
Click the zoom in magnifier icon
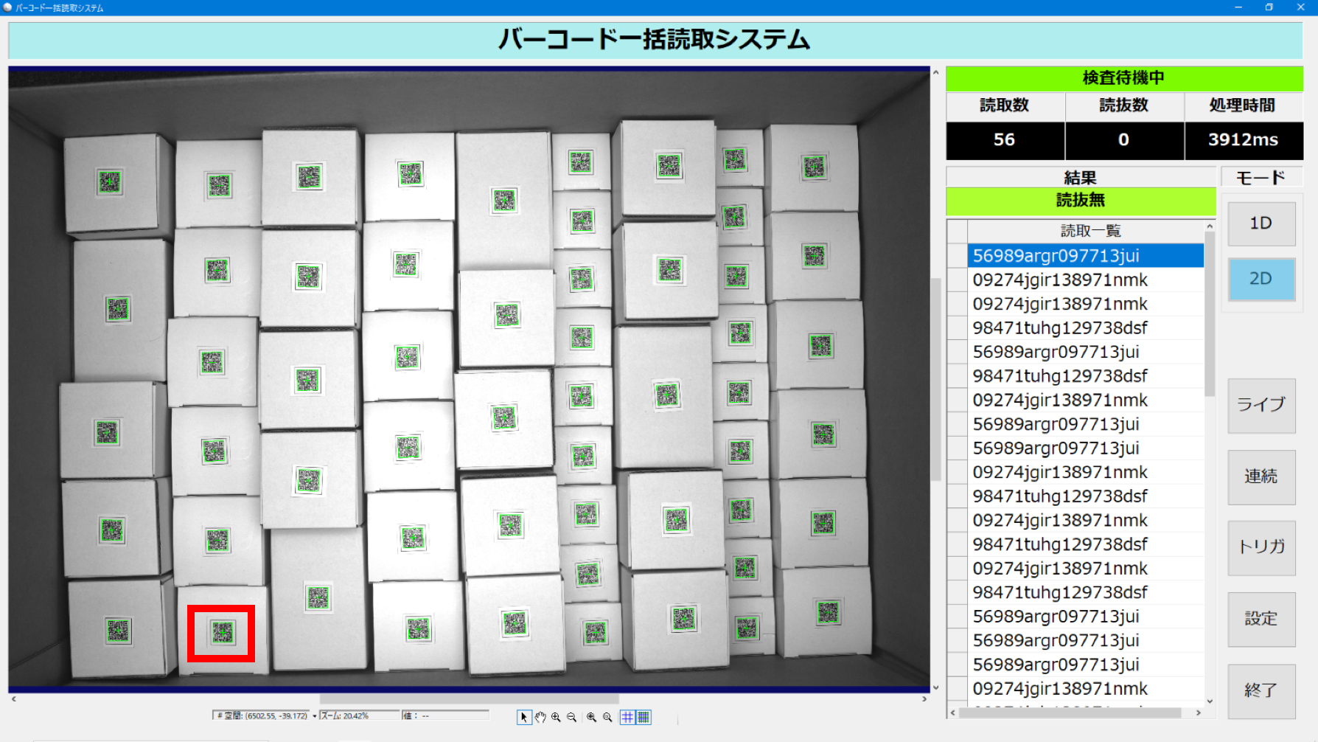click(x=556, y=717)
